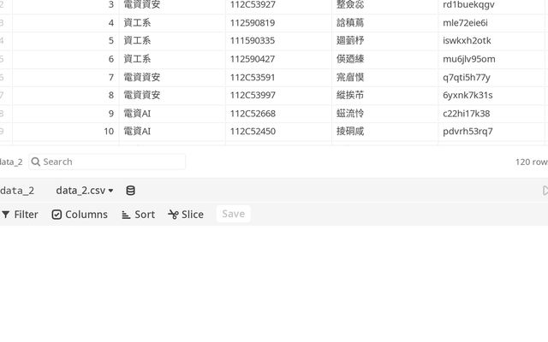This screenshot has width=548, height=342.
Task: Click the cell with q7qti5h77y
Action: point(467,77)
